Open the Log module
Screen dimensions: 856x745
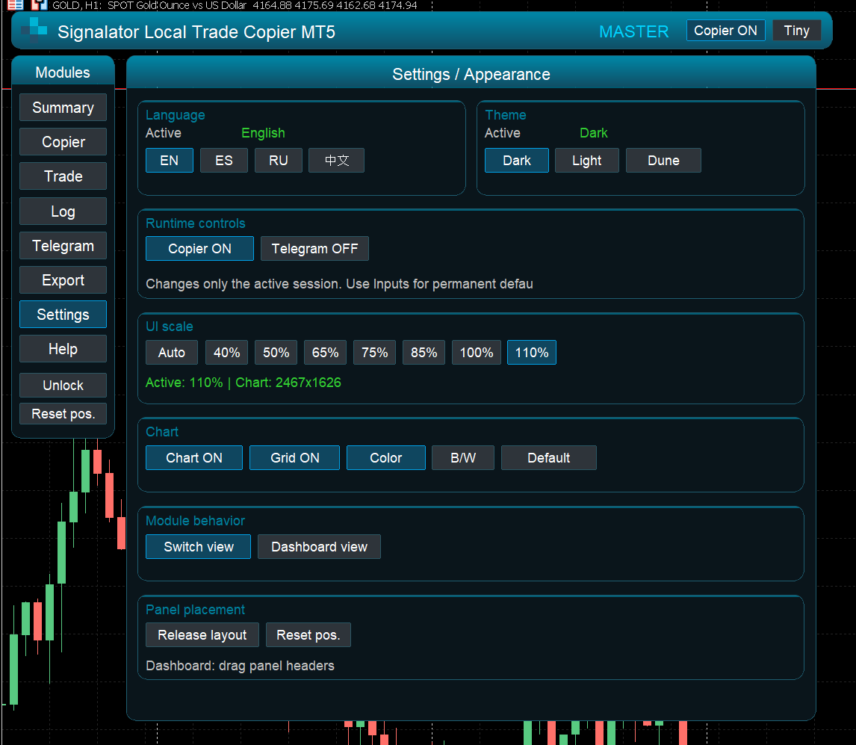63,211
